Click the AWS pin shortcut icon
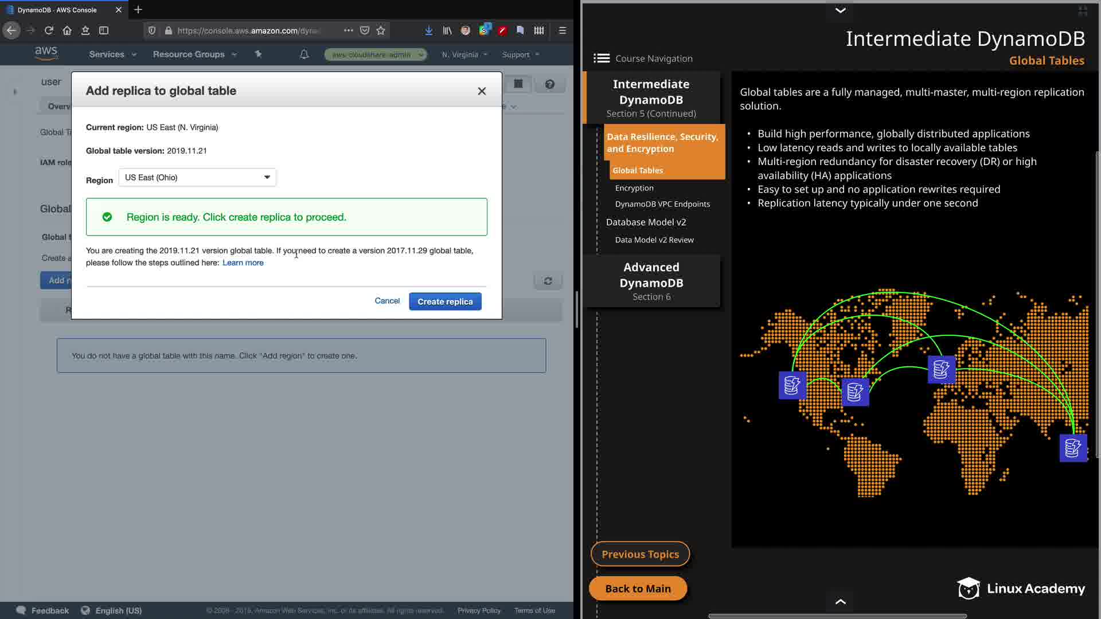 point(258,54)
